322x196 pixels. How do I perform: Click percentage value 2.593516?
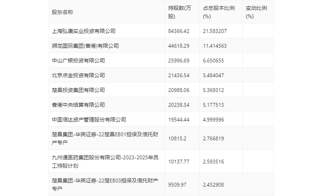click(x=213, y=162)
